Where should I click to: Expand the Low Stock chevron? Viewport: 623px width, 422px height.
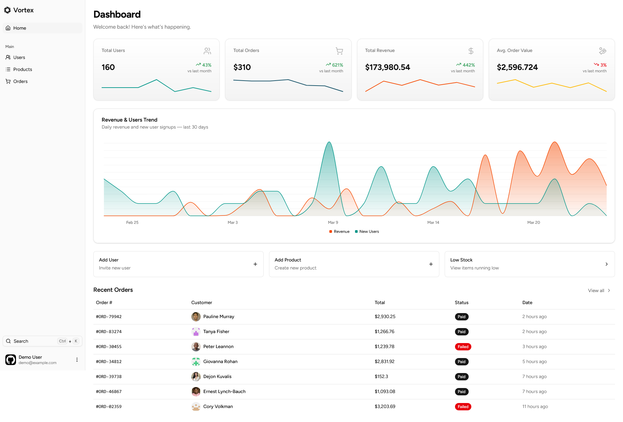607,264
